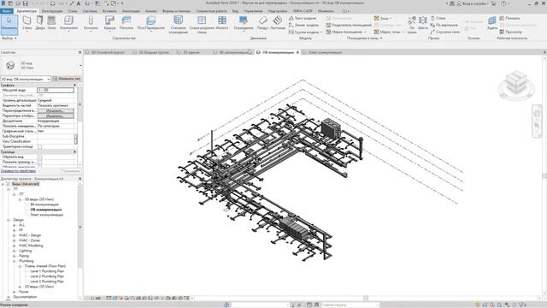This screenshot has width=547, height=308.
Task: Open the ViewCube in the 3D view
Action: pyautogui.click(x=516, y=83)
